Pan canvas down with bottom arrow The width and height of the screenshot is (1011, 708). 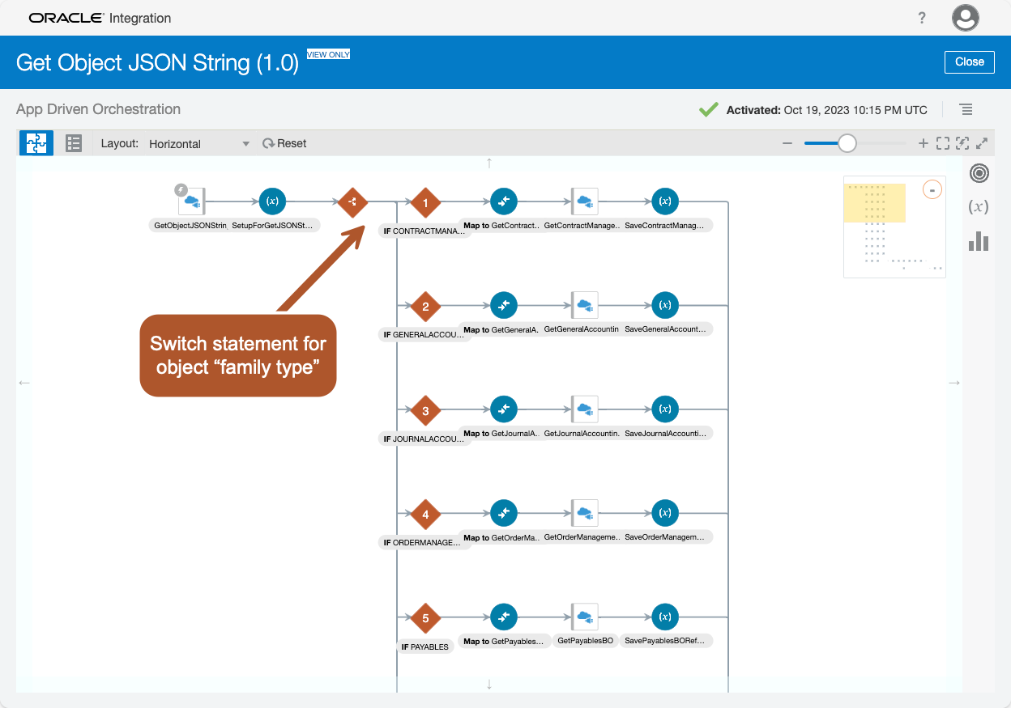[489, 685]
